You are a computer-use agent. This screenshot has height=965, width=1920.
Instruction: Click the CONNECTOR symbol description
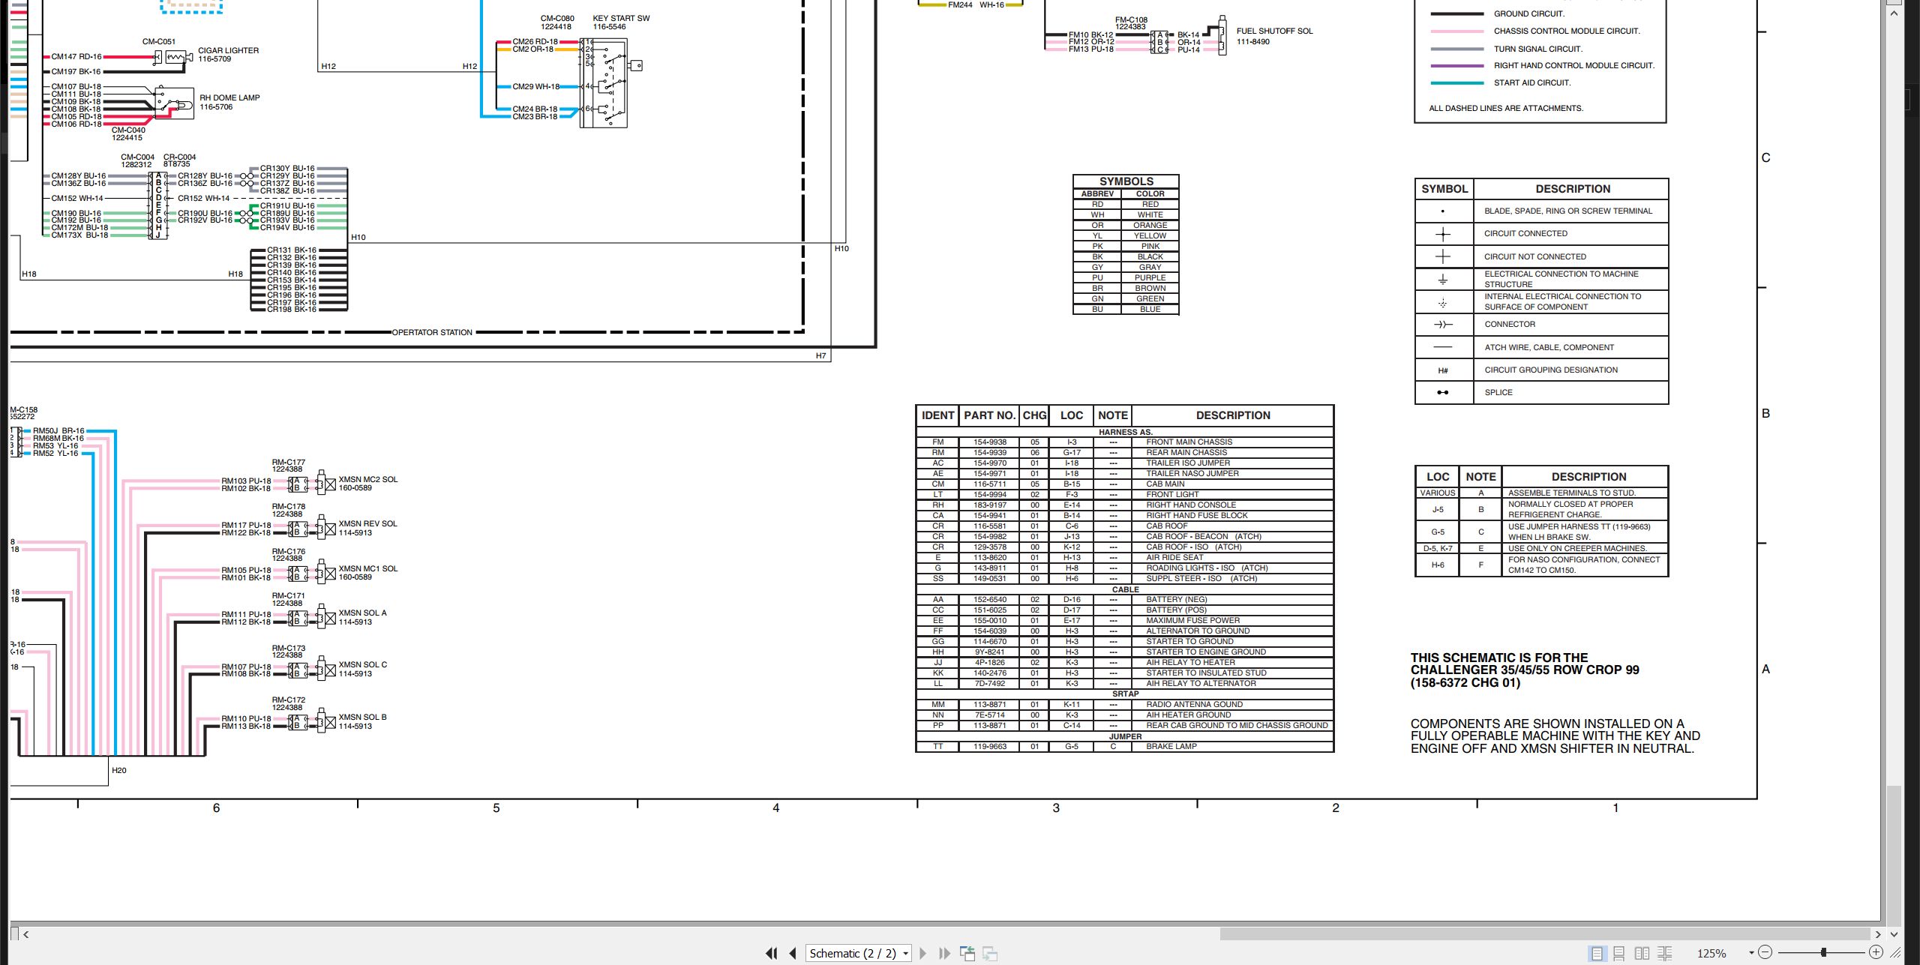(x=1510, y=324)
